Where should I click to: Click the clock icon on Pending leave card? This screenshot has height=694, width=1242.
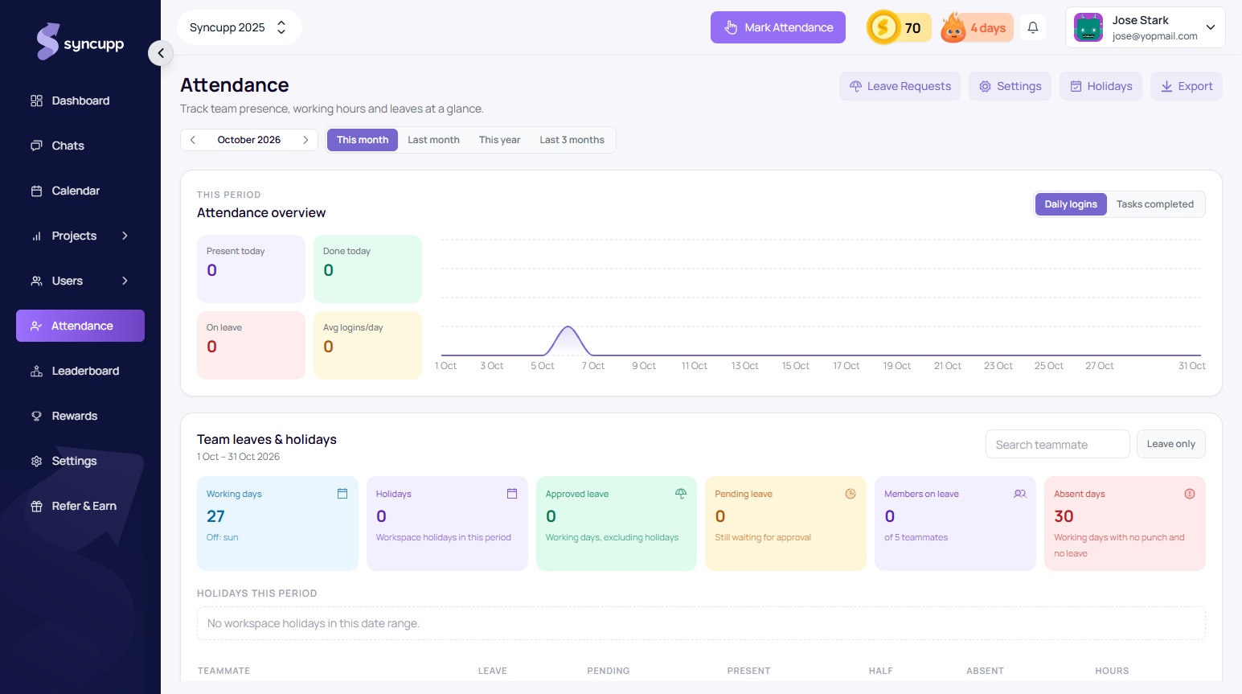[851, 494]
